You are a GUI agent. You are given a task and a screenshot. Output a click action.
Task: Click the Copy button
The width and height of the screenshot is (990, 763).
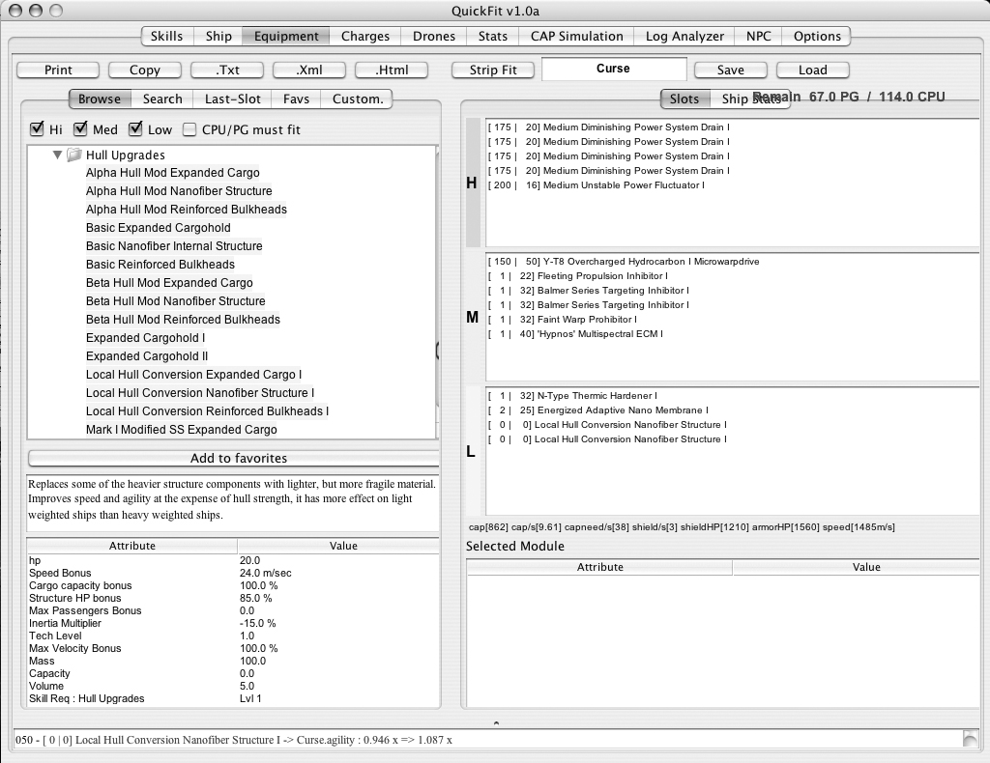[145, 70]
